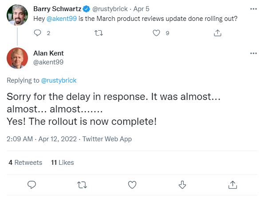View the 11 Likes list
Screen dimensions: 264x199
click(62, 163)
